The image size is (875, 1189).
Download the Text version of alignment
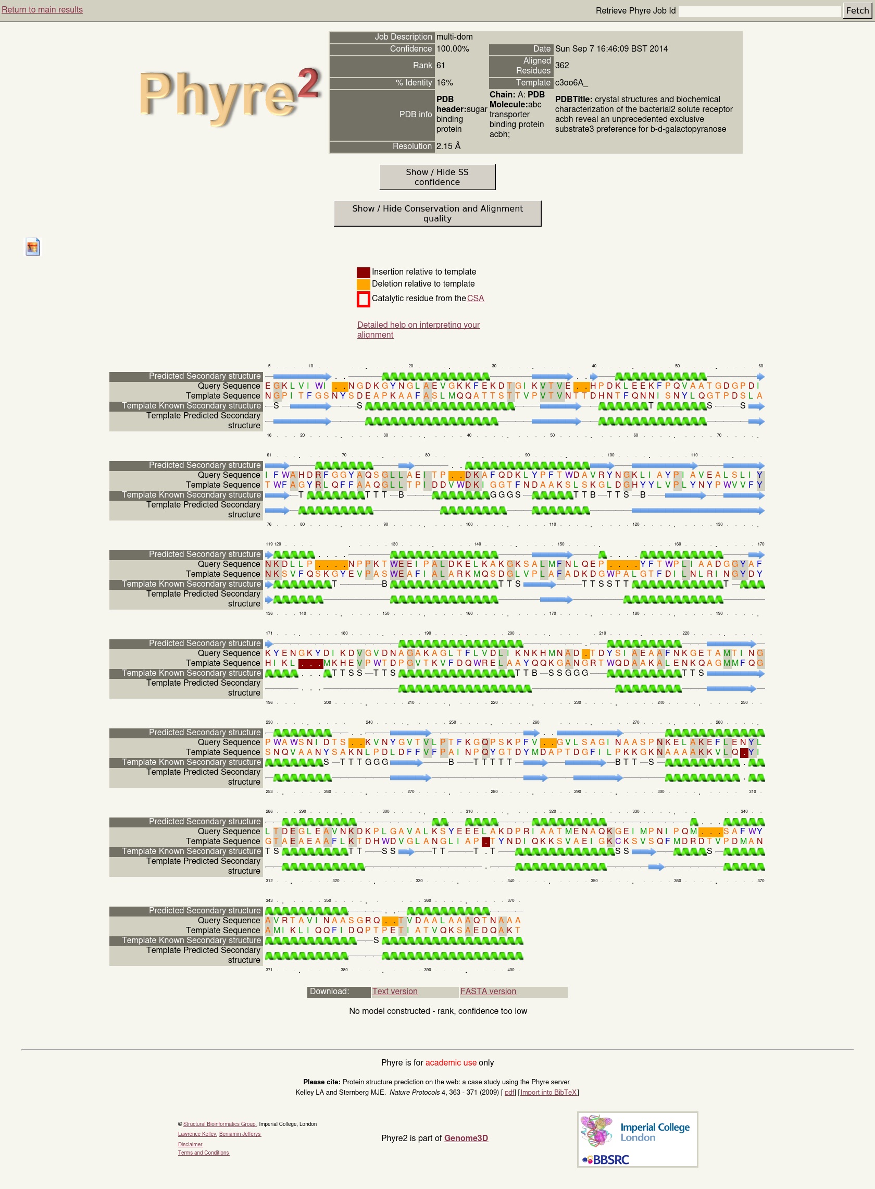coord(395,992)
